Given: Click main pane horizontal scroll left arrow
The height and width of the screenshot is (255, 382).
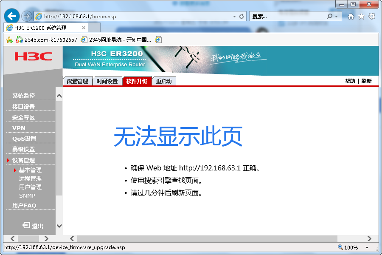Looking at the screenshot, I should coord(72,238).
